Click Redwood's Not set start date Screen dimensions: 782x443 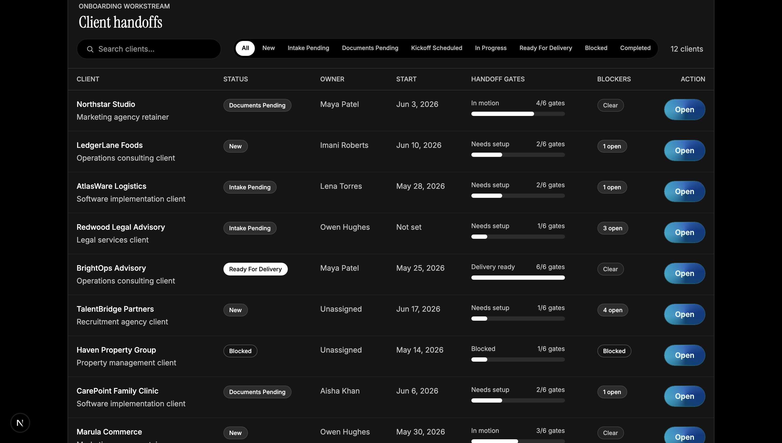(x=409, y=227)
